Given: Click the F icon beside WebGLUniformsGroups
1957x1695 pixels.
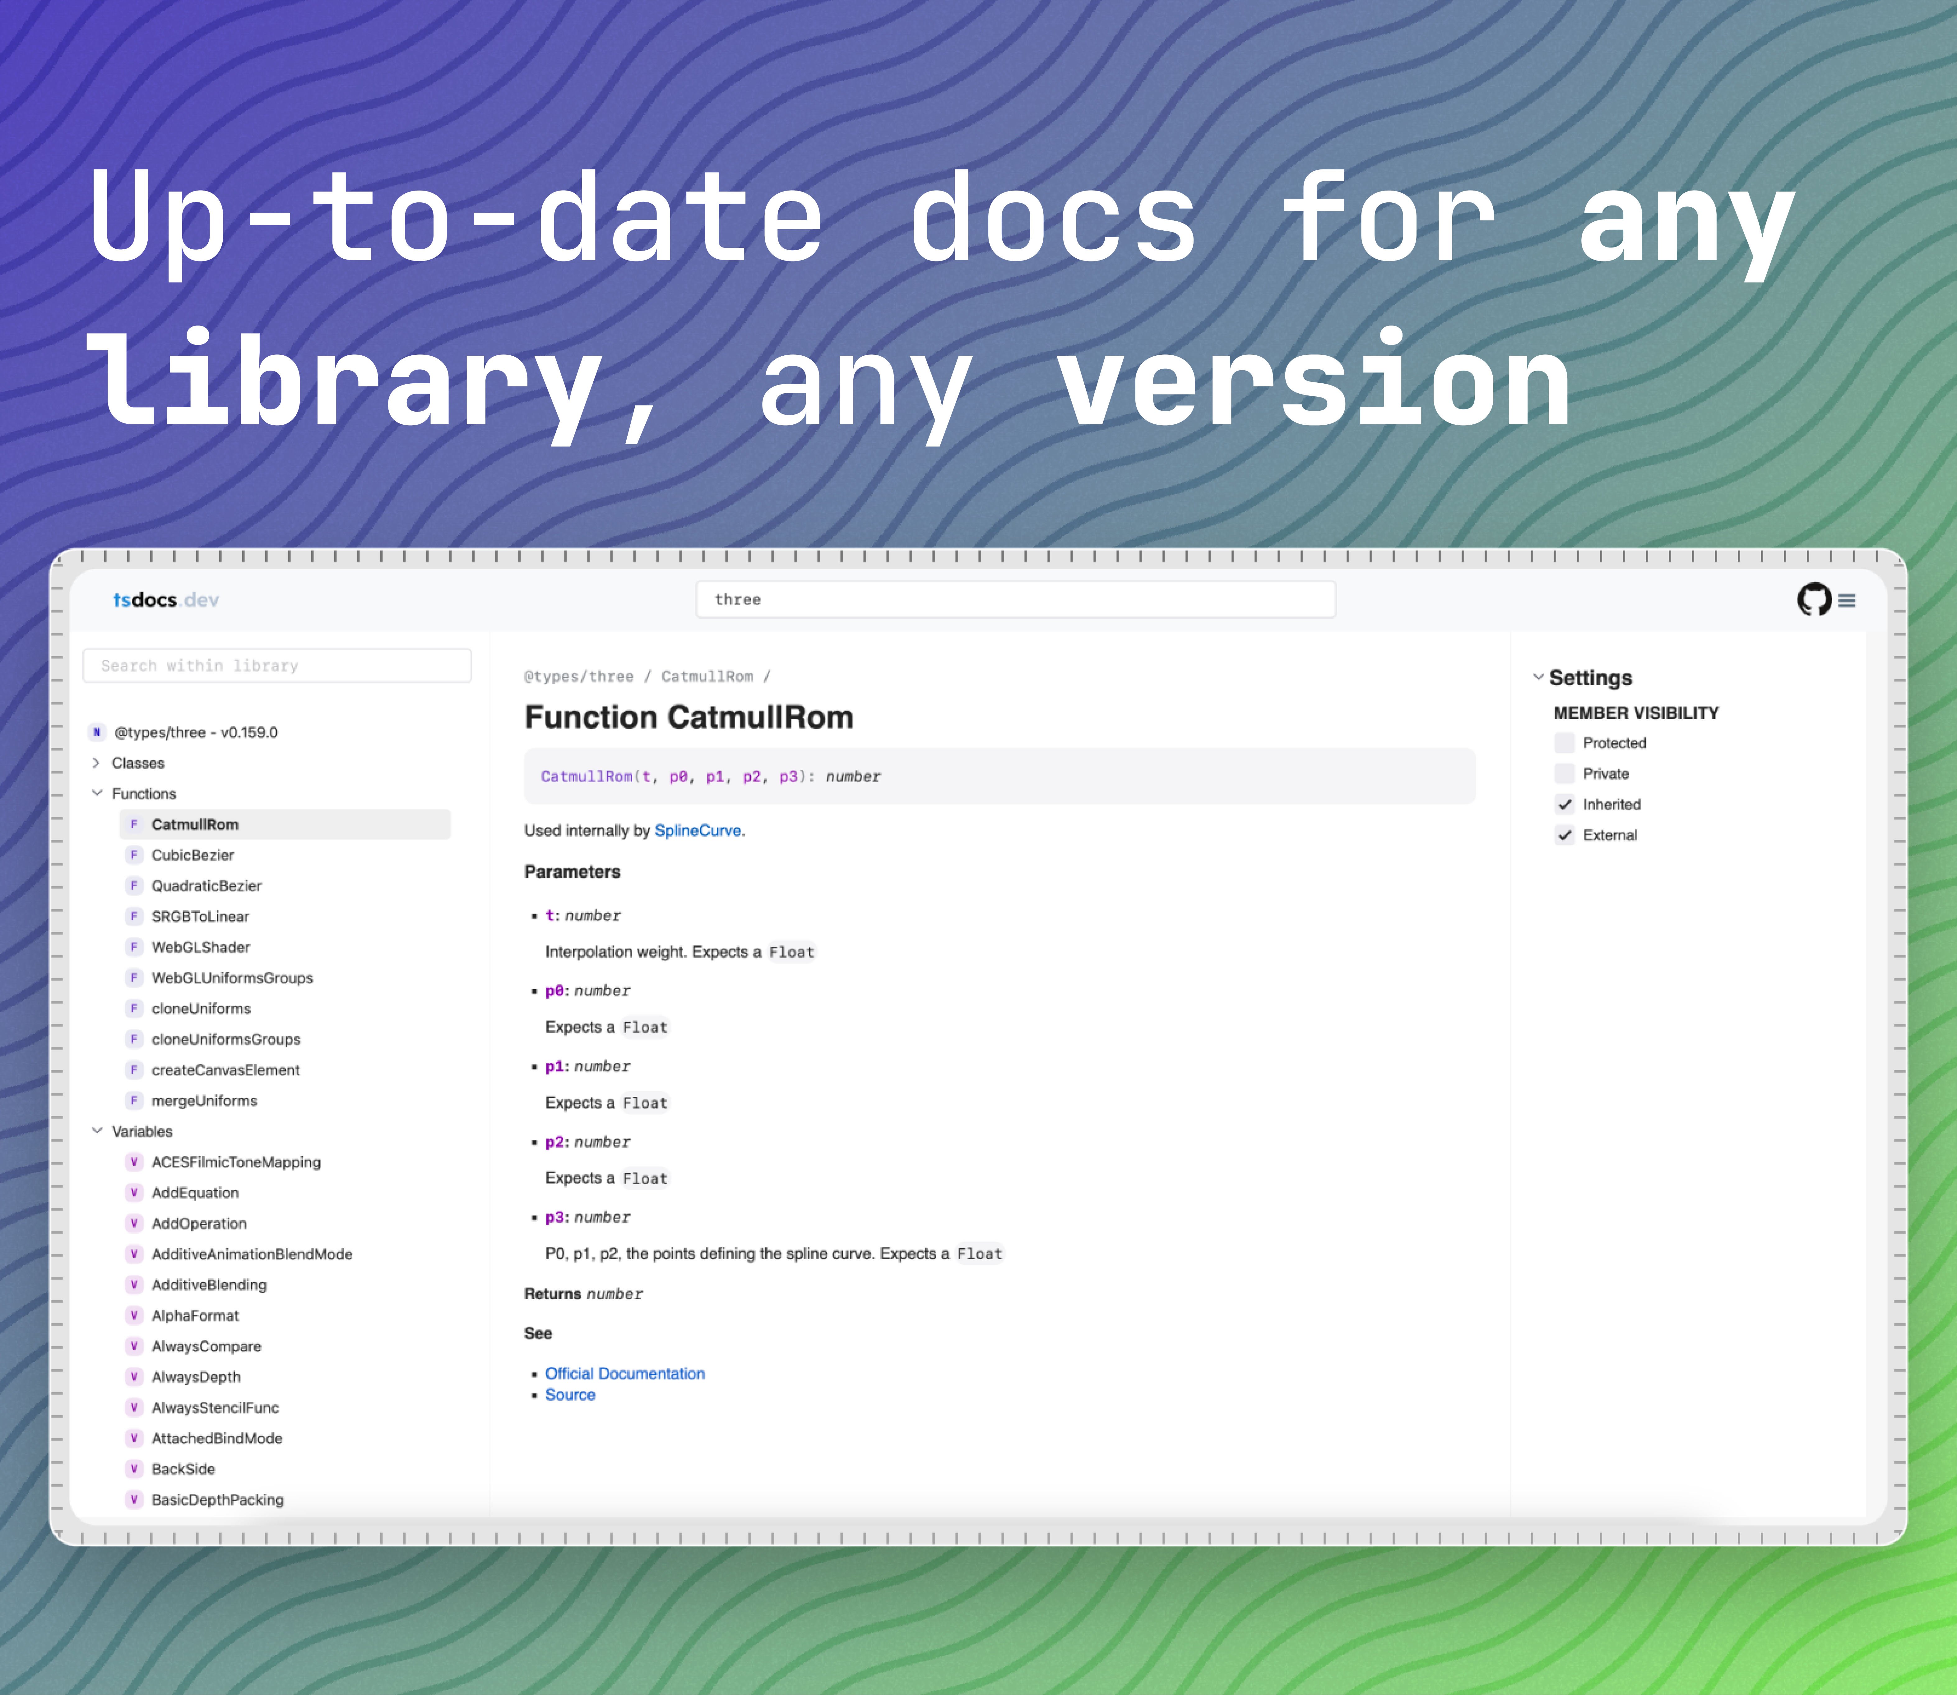Looking at the screenshot, I should pos(134,978).
